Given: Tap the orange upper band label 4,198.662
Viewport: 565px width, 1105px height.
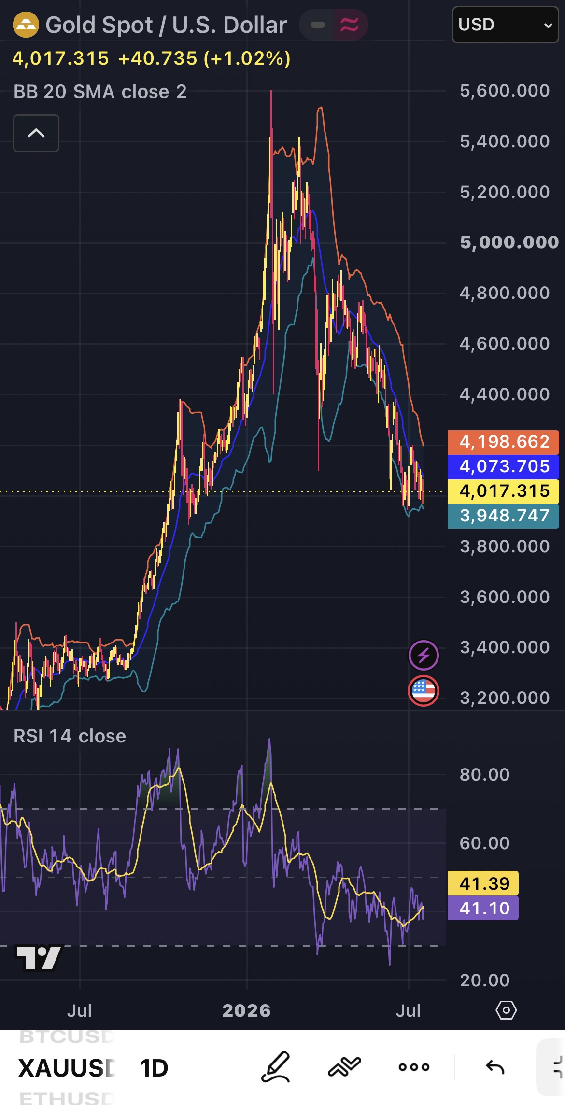Looking at the screenshot, I should pyautogui.click(x=503, y=442).
